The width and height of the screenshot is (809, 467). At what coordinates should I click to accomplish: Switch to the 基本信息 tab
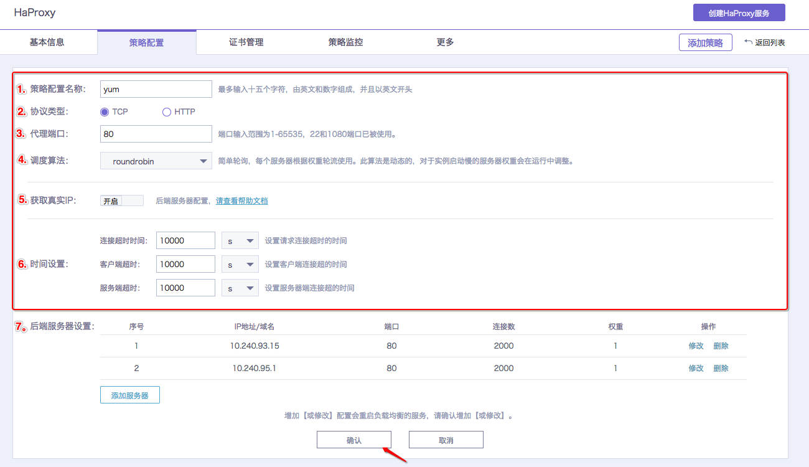(47, 42)
